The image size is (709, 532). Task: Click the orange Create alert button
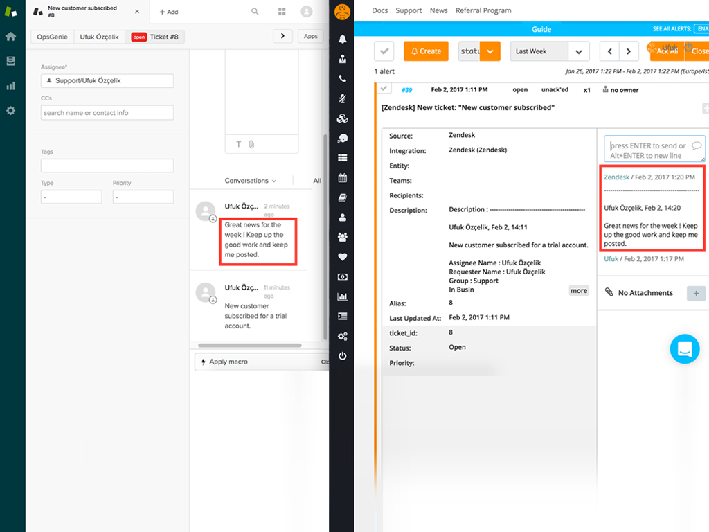(x=426, y=51)
